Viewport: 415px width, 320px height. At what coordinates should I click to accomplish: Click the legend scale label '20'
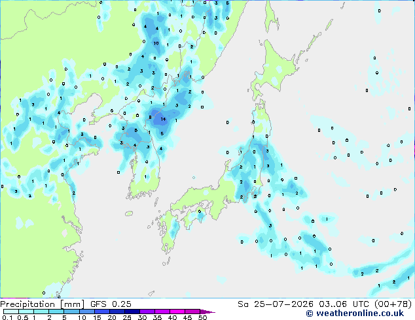[112, 317]
